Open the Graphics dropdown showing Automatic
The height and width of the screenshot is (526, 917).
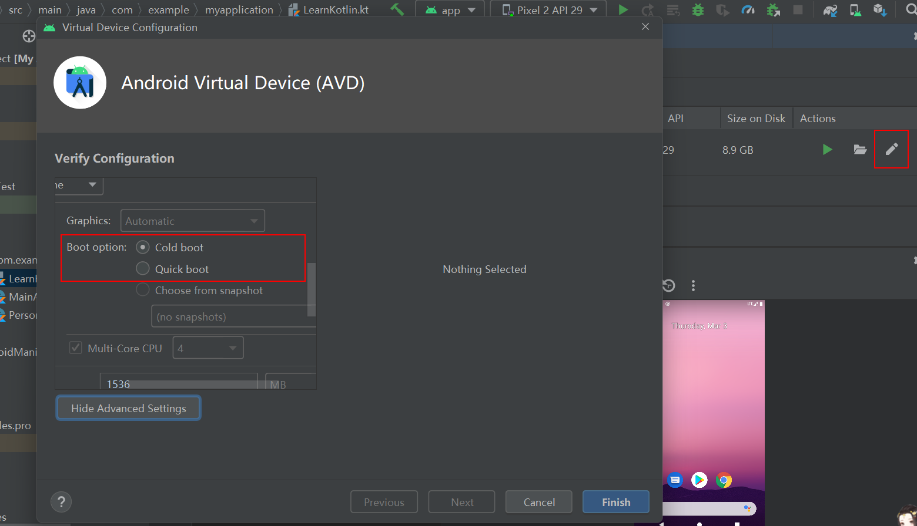tap(192, 220)
